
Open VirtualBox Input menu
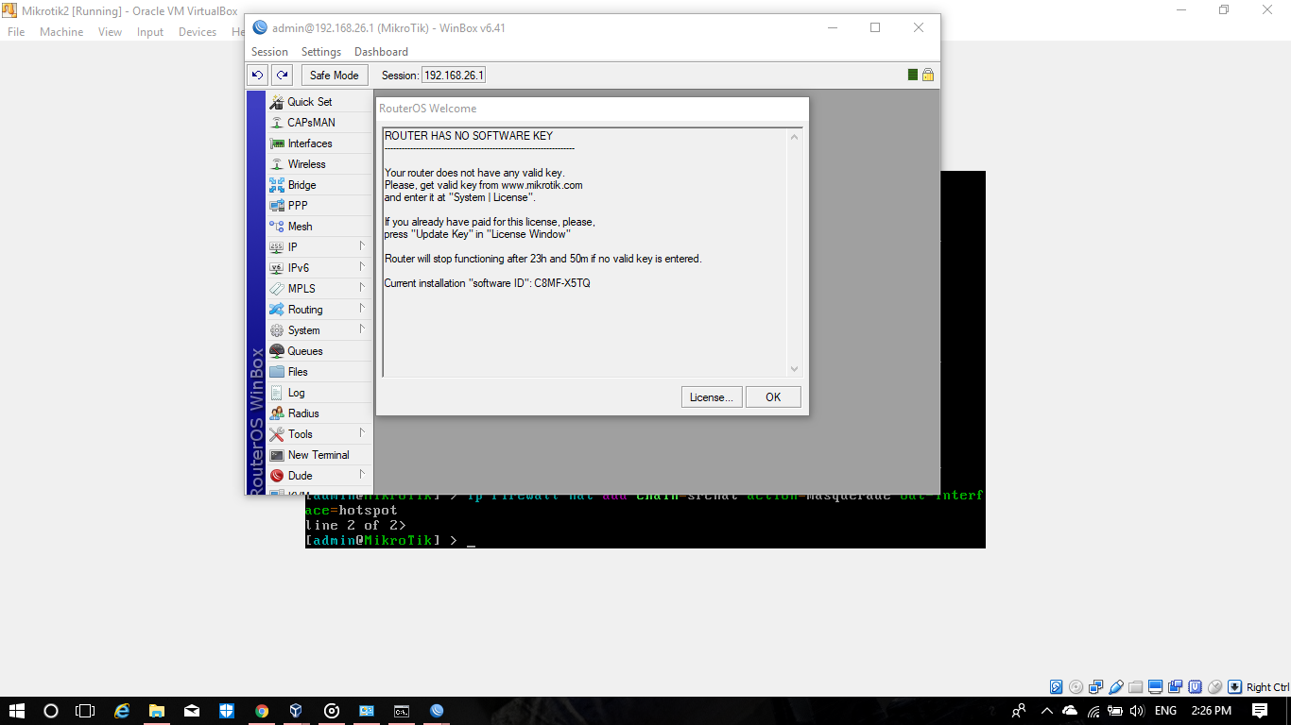[150, 32]
